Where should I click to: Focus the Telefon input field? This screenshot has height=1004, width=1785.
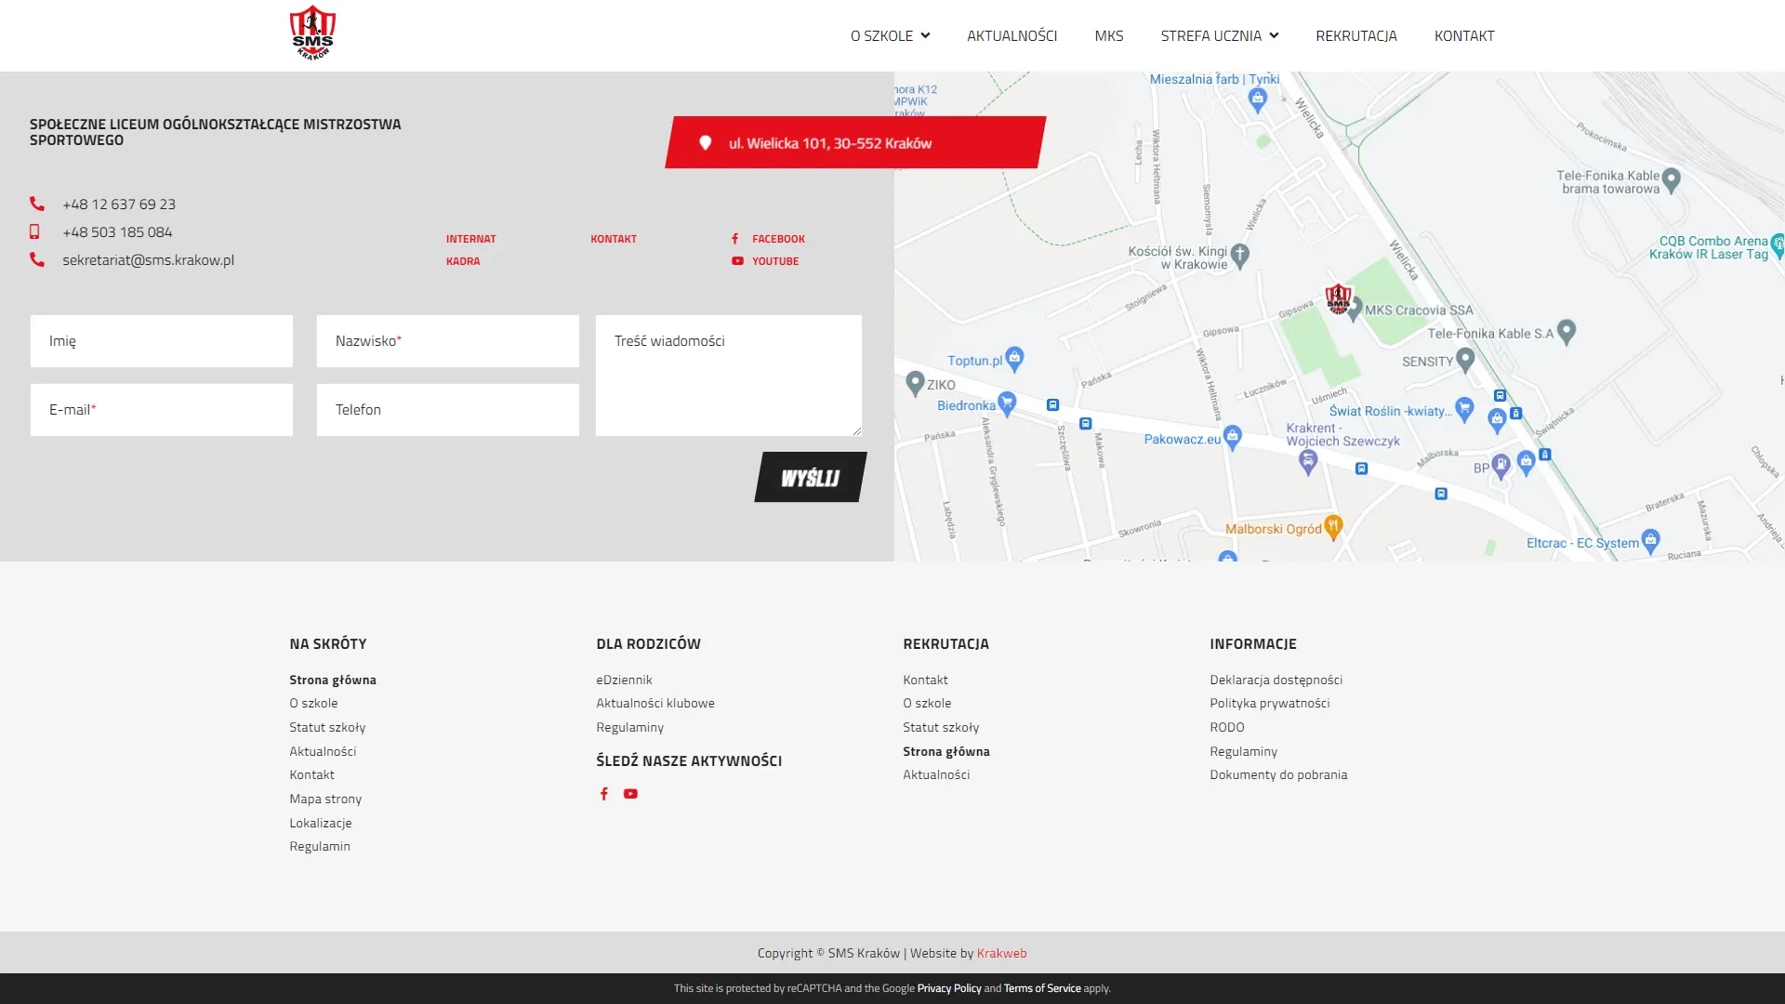(x=447, y=410)
